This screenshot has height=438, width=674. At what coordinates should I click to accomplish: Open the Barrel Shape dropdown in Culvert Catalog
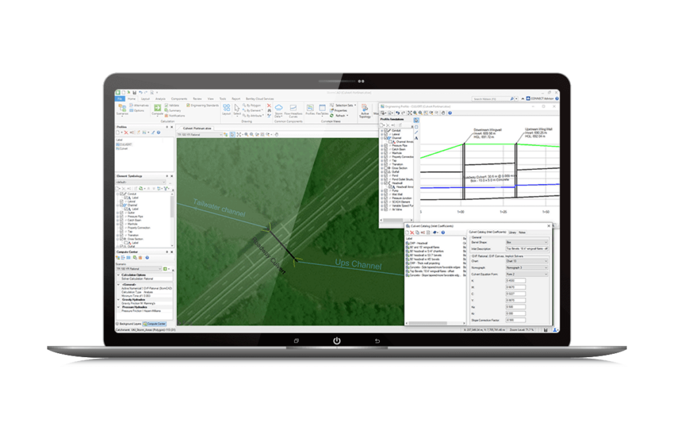pyautogui.click(x=525, y=242)
